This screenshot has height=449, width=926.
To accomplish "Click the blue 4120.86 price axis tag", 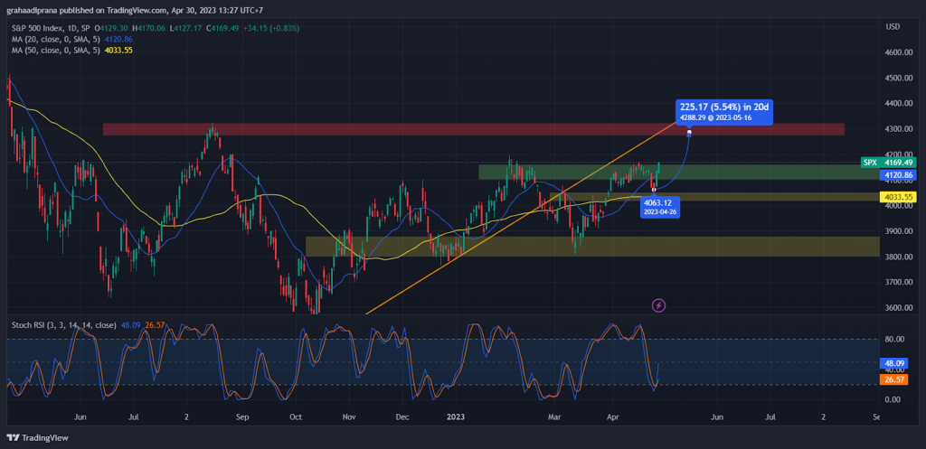I will [898, 175].
